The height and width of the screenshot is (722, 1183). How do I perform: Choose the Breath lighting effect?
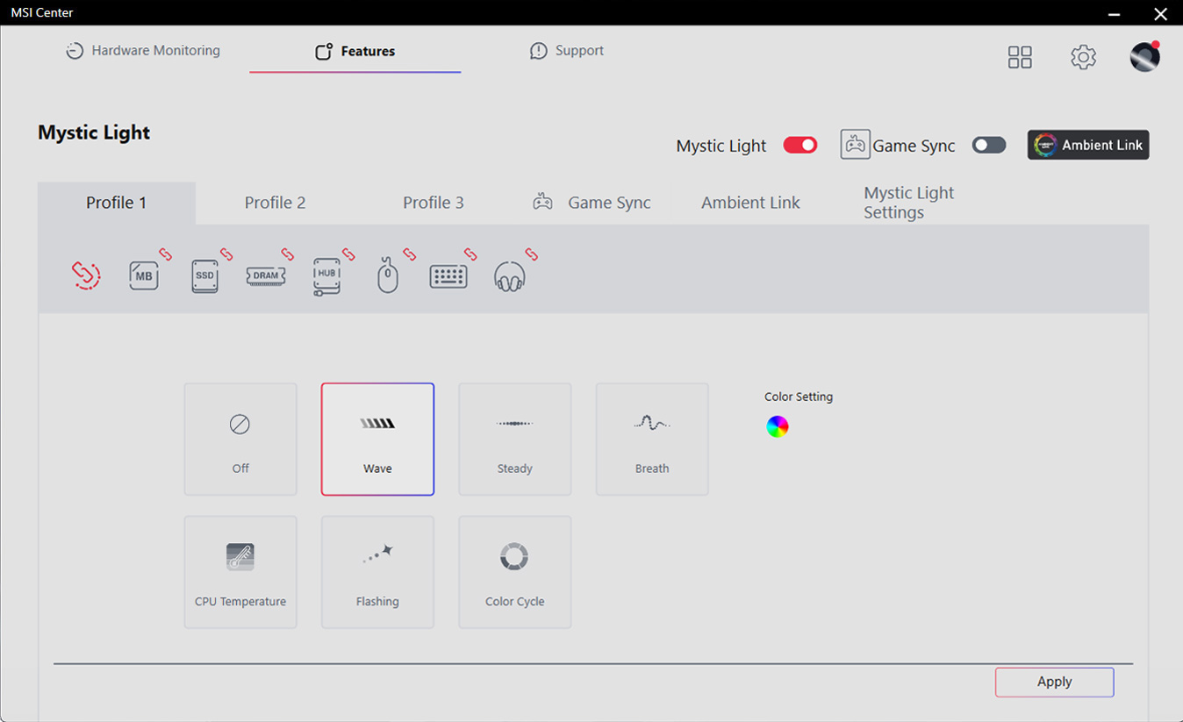click(x=652, y=439)
